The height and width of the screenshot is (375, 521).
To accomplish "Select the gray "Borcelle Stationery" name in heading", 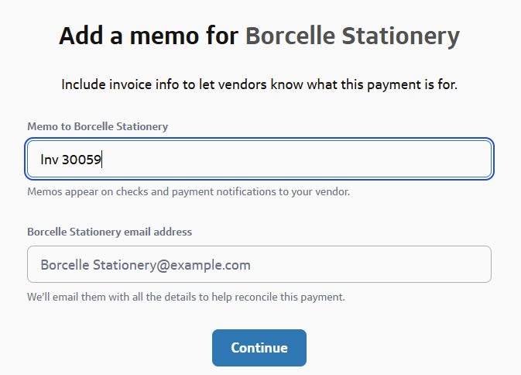I will [352, 36].
